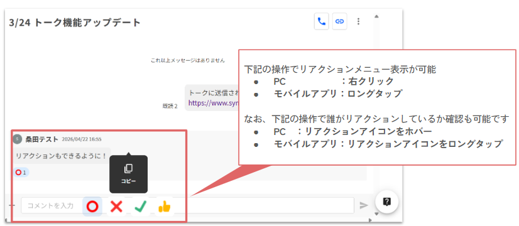This screenshot has height=226, width=519.
Task: React with the thumbs up emoji
Action: [165, 207]
